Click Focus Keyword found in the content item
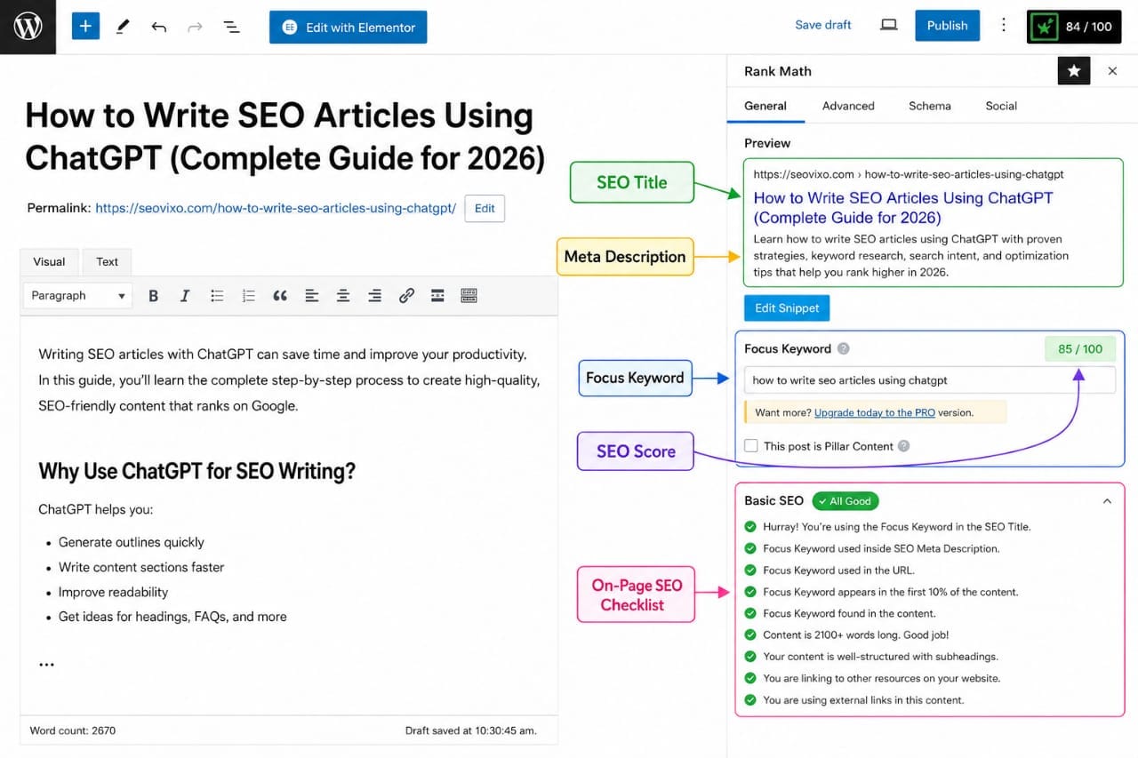Screen dimensions: 1138x758 (x=849, y=613)
